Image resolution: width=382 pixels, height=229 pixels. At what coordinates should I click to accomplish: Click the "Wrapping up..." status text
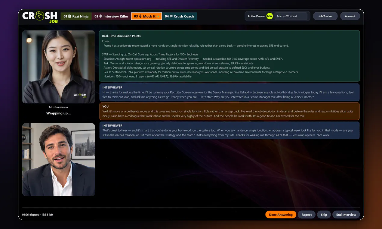(x=59, y=113)
